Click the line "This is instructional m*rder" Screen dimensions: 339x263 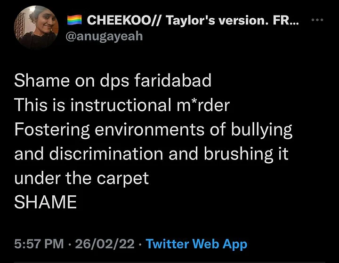(x=122, y=105)
